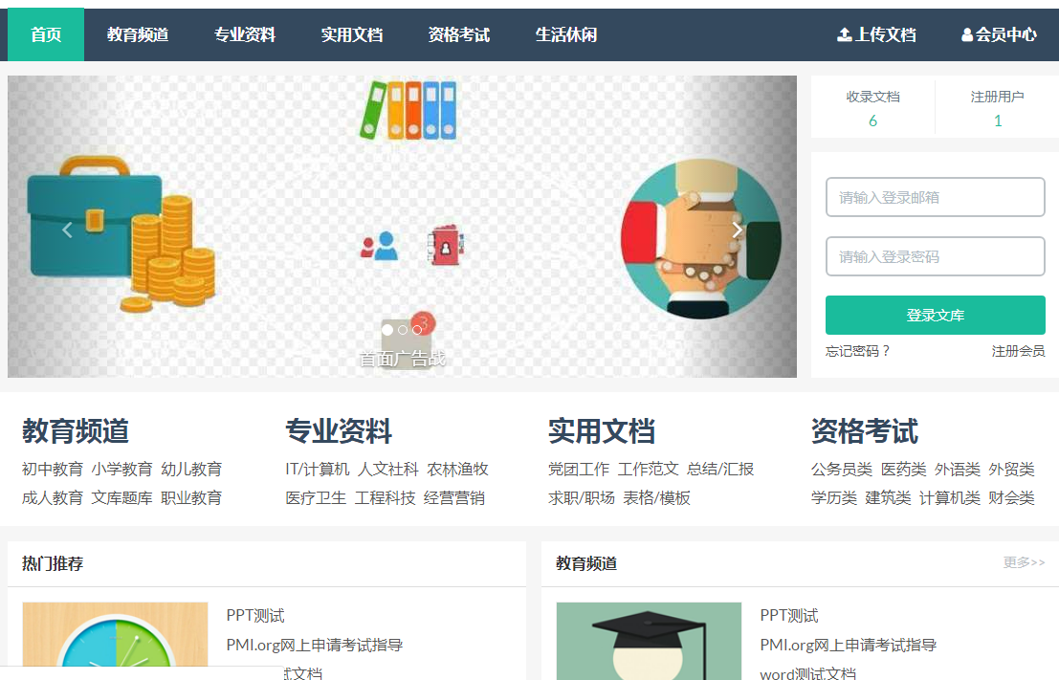The image size is (1059, 680).
Task: Select the first carousel indicator dot
Action: pos(387,330)
